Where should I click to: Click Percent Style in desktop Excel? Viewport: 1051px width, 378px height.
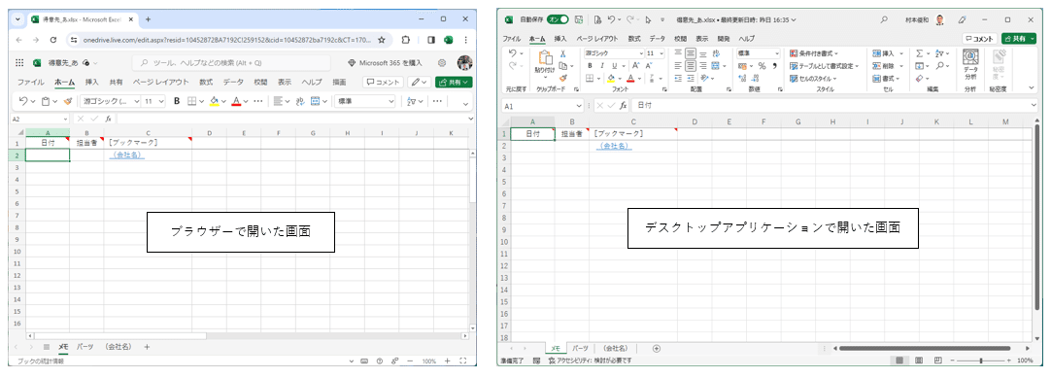(762, 66)
